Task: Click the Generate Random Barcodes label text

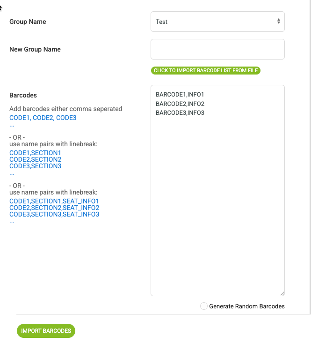Action: point(246,306)
